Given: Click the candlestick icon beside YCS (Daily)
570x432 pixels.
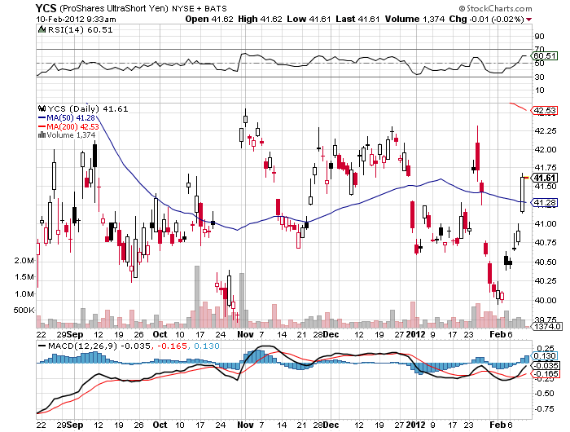Looking at the screenshot, I should 42,108.
